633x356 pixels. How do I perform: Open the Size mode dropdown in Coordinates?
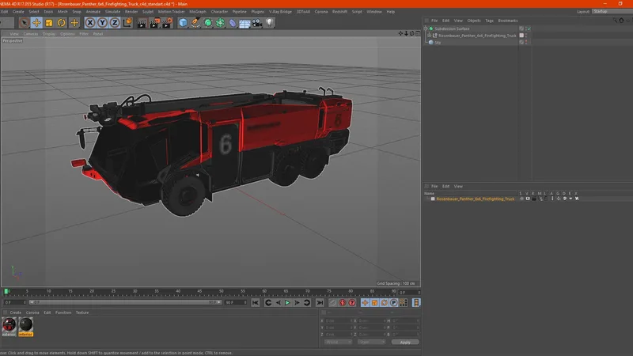pyautogui.click(x=371, y=343)
